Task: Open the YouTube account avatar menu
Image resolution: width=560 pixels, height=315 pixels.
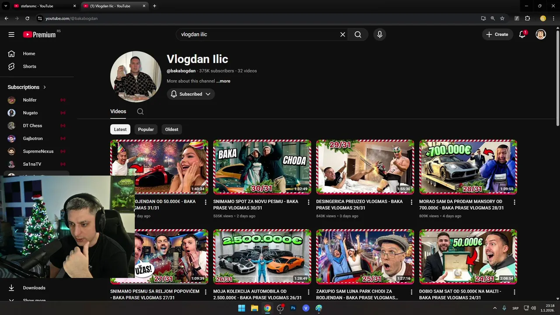Action: [x=541, y=35]
